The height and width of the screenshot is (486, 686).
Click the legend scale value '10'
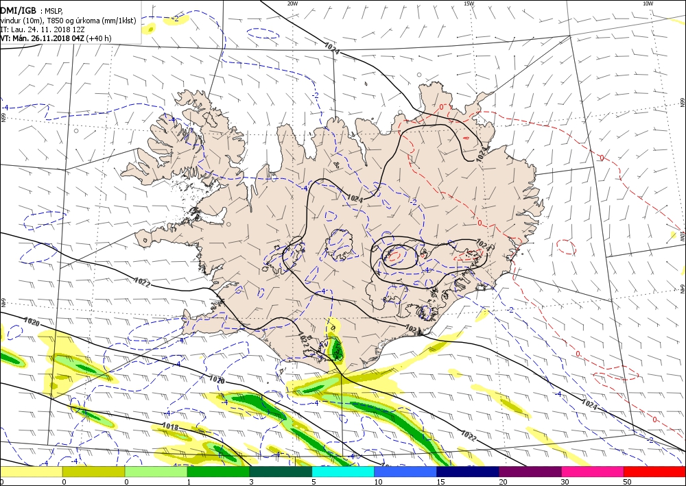click(377, 482)
